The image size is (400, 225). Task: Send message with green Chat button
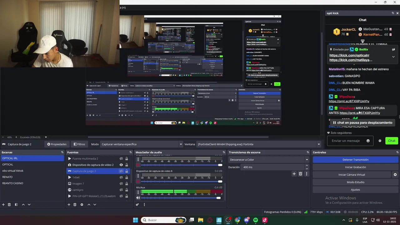tap(392, 141)
